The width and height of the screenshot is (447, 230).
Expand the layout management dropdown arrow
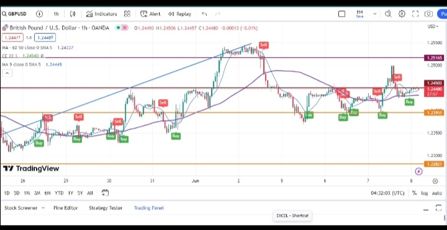pos(374,14)
